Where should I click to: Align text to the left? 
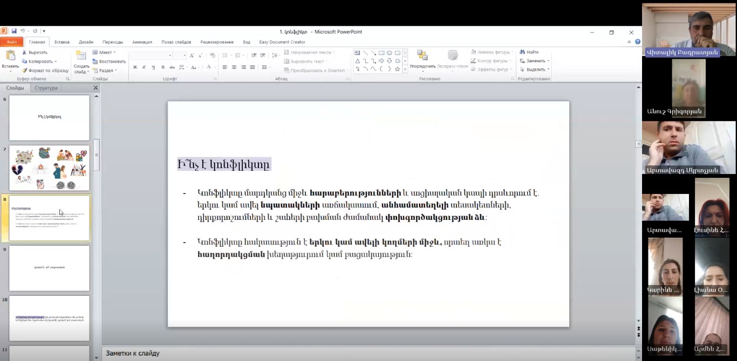pyautogui.click(x=224, y=67)
